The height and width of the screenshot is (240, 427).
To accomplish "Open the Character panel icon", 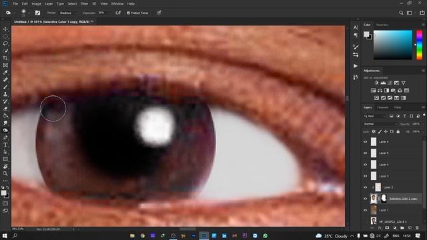I will point(356,27).
